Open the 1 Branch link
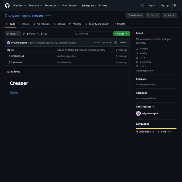Viewport: 182px width, 182px height. [x=29, y=34]
